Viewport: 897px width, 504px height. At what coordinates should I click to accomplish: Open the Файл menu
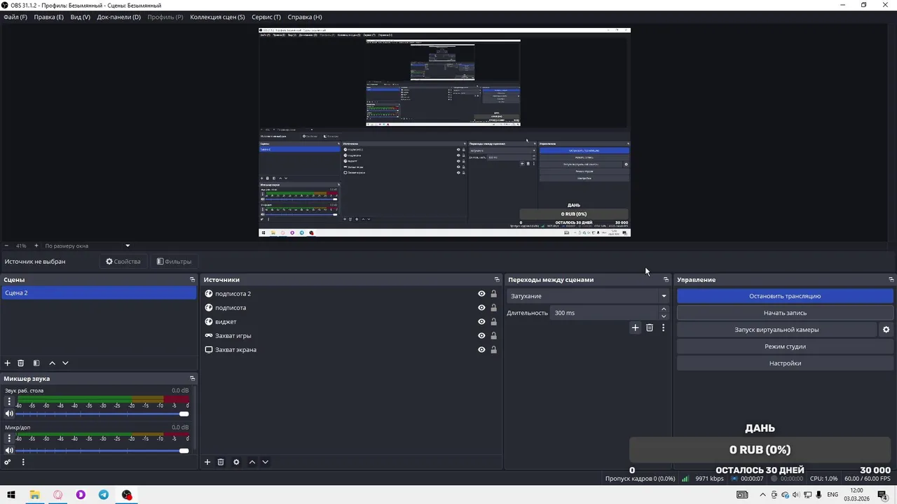tap(15, 17)
